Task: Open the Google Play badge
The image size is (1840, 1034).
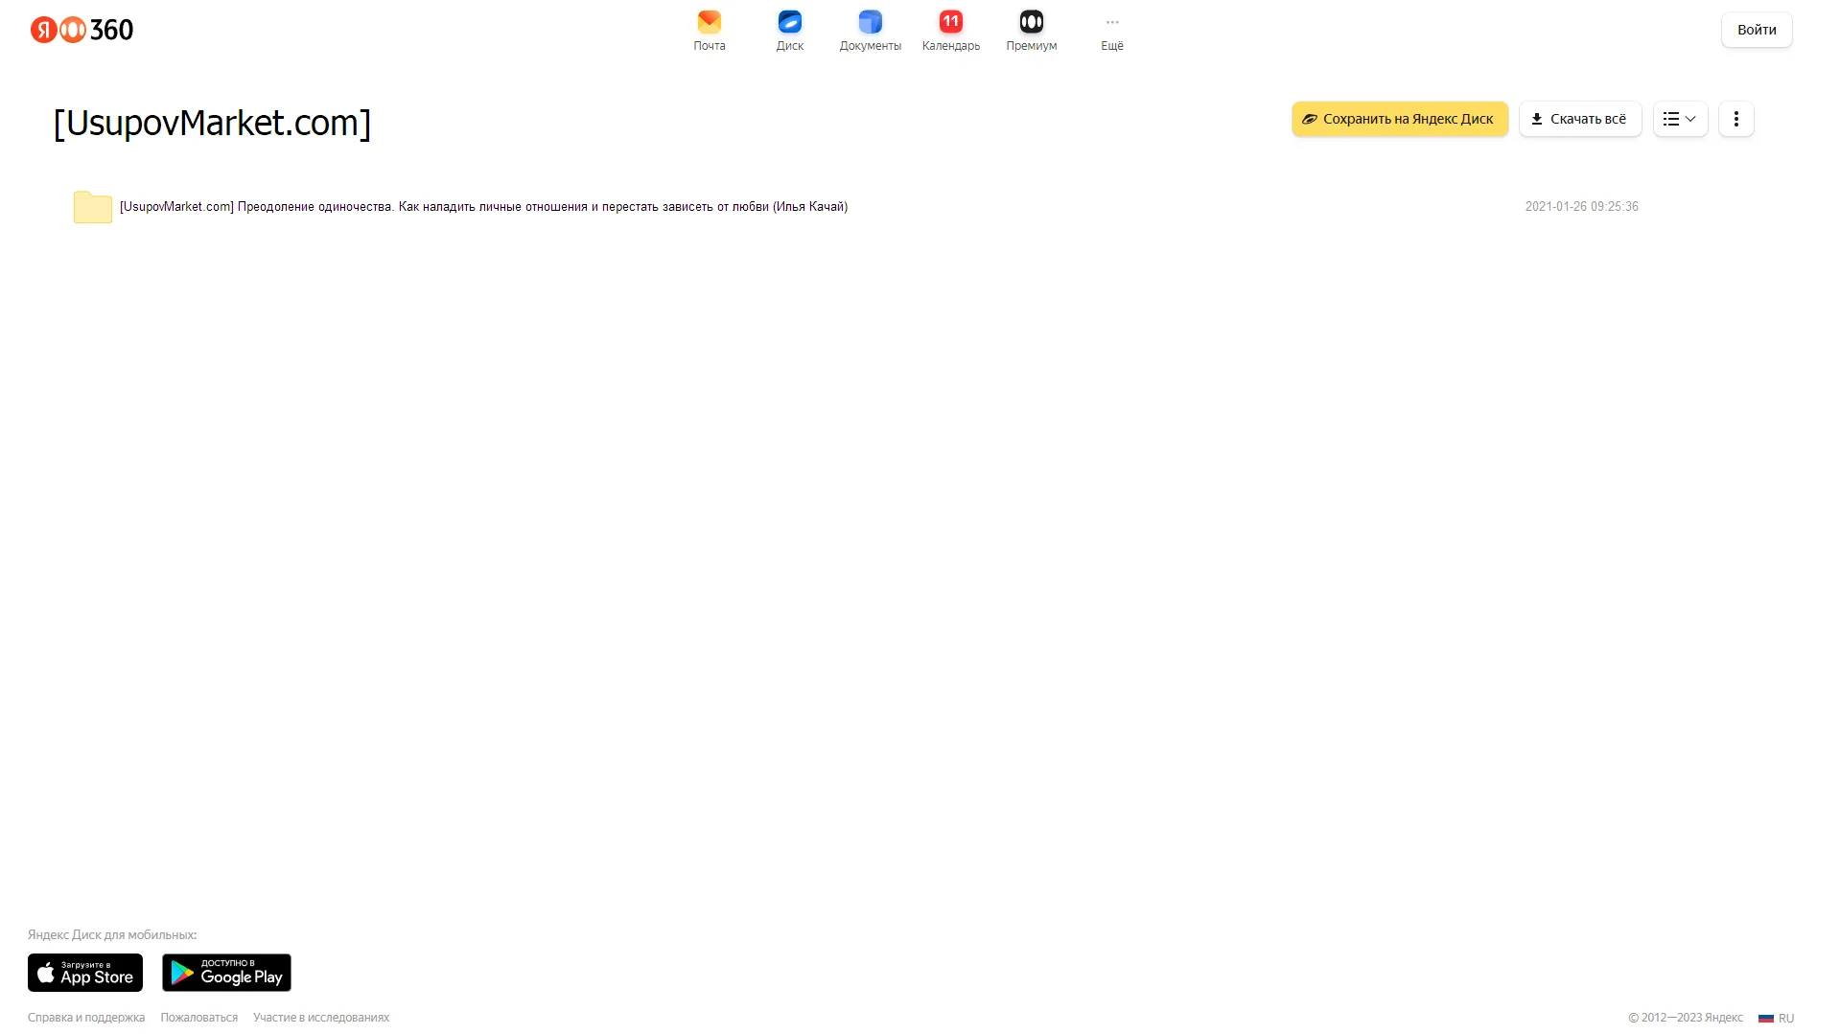Action: click(226, 973)
